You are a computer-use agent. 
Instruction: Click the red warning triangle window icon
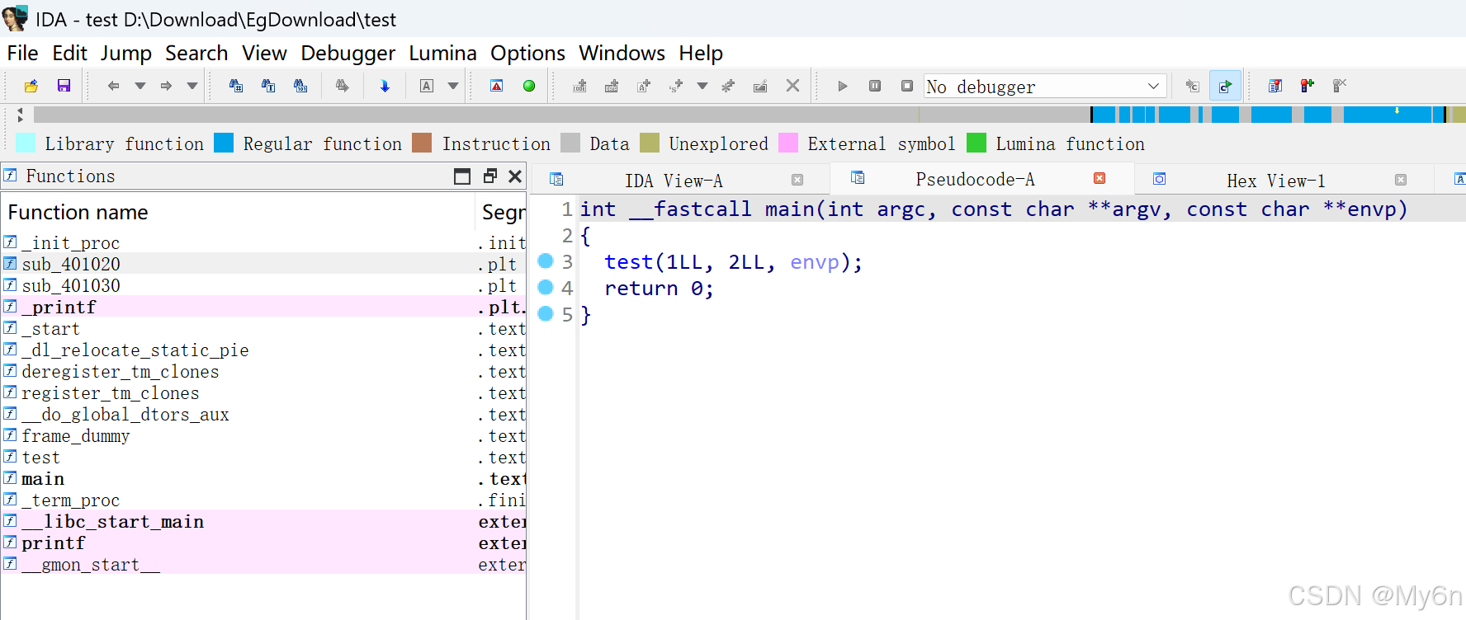click(x=497, y=86)
